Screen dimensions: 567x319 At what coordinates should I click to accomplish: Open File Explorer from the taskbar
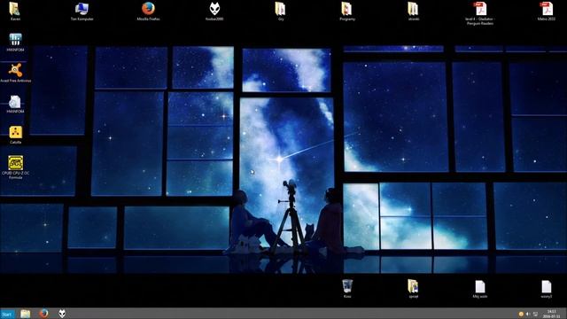point(26,314)
